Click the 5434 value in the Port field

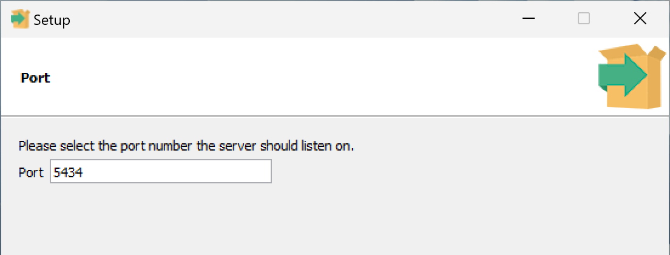68,172
